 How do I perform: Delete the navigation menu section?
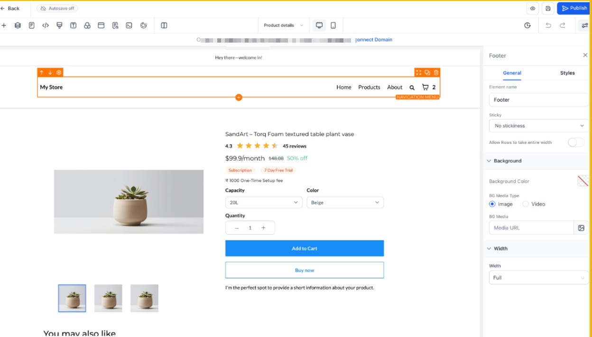tap(436, 72)
